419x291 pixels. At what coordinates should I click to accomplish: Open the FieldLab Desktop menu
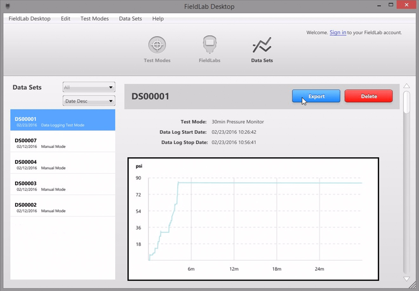(x=30, y=18)
